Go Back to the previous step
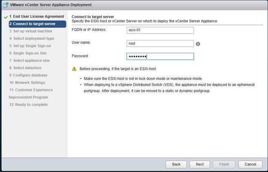 pos(176,164)
